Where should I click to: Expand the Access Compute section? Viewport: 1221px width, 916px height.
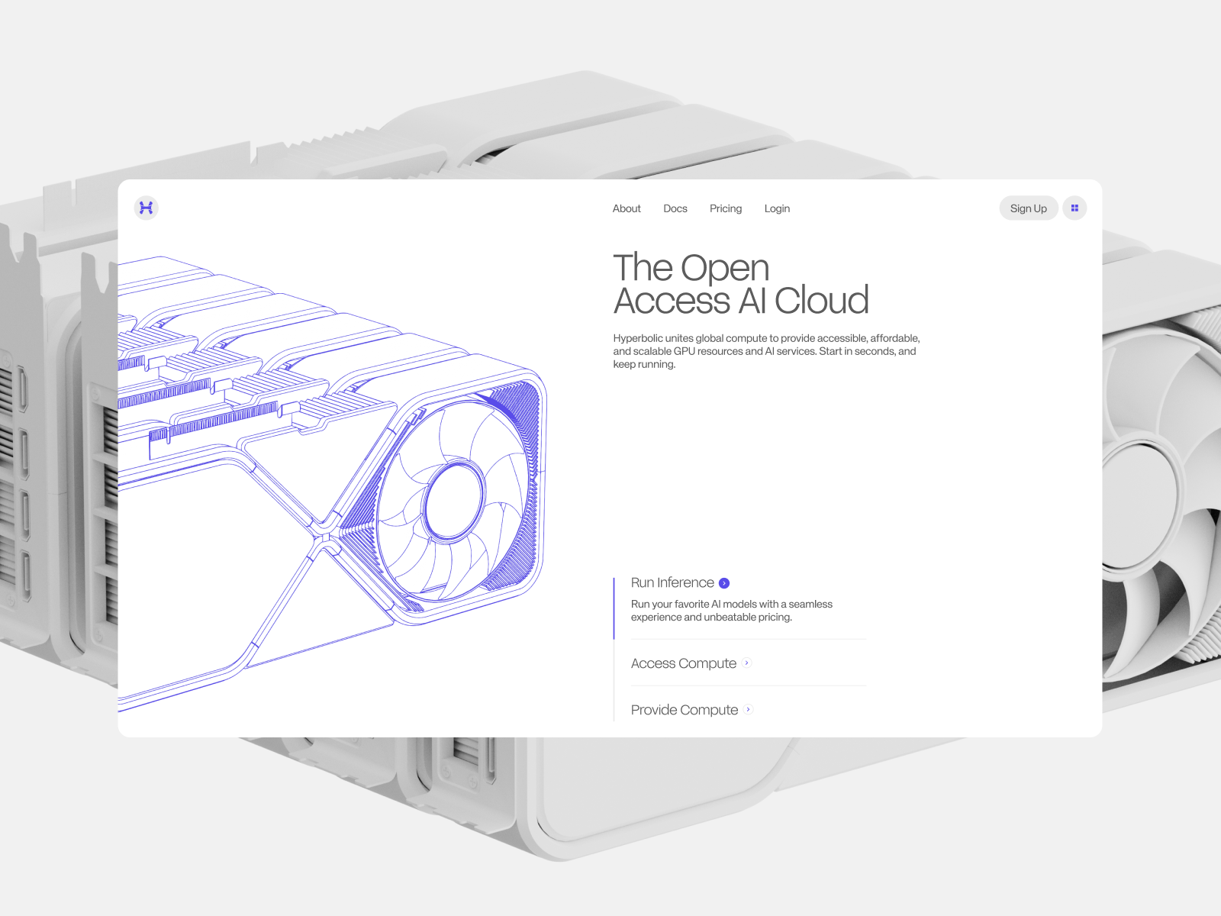(684, 663)
